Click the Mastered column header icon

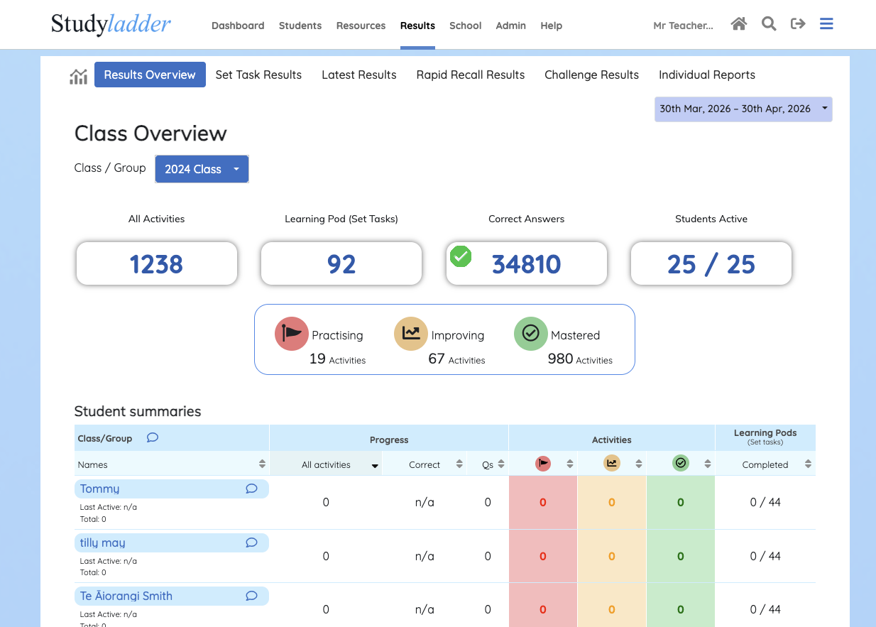pos(681,464)
